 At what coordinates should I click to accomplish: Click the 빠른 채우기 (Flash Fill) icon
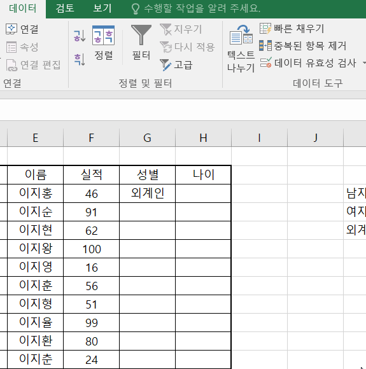265,29
